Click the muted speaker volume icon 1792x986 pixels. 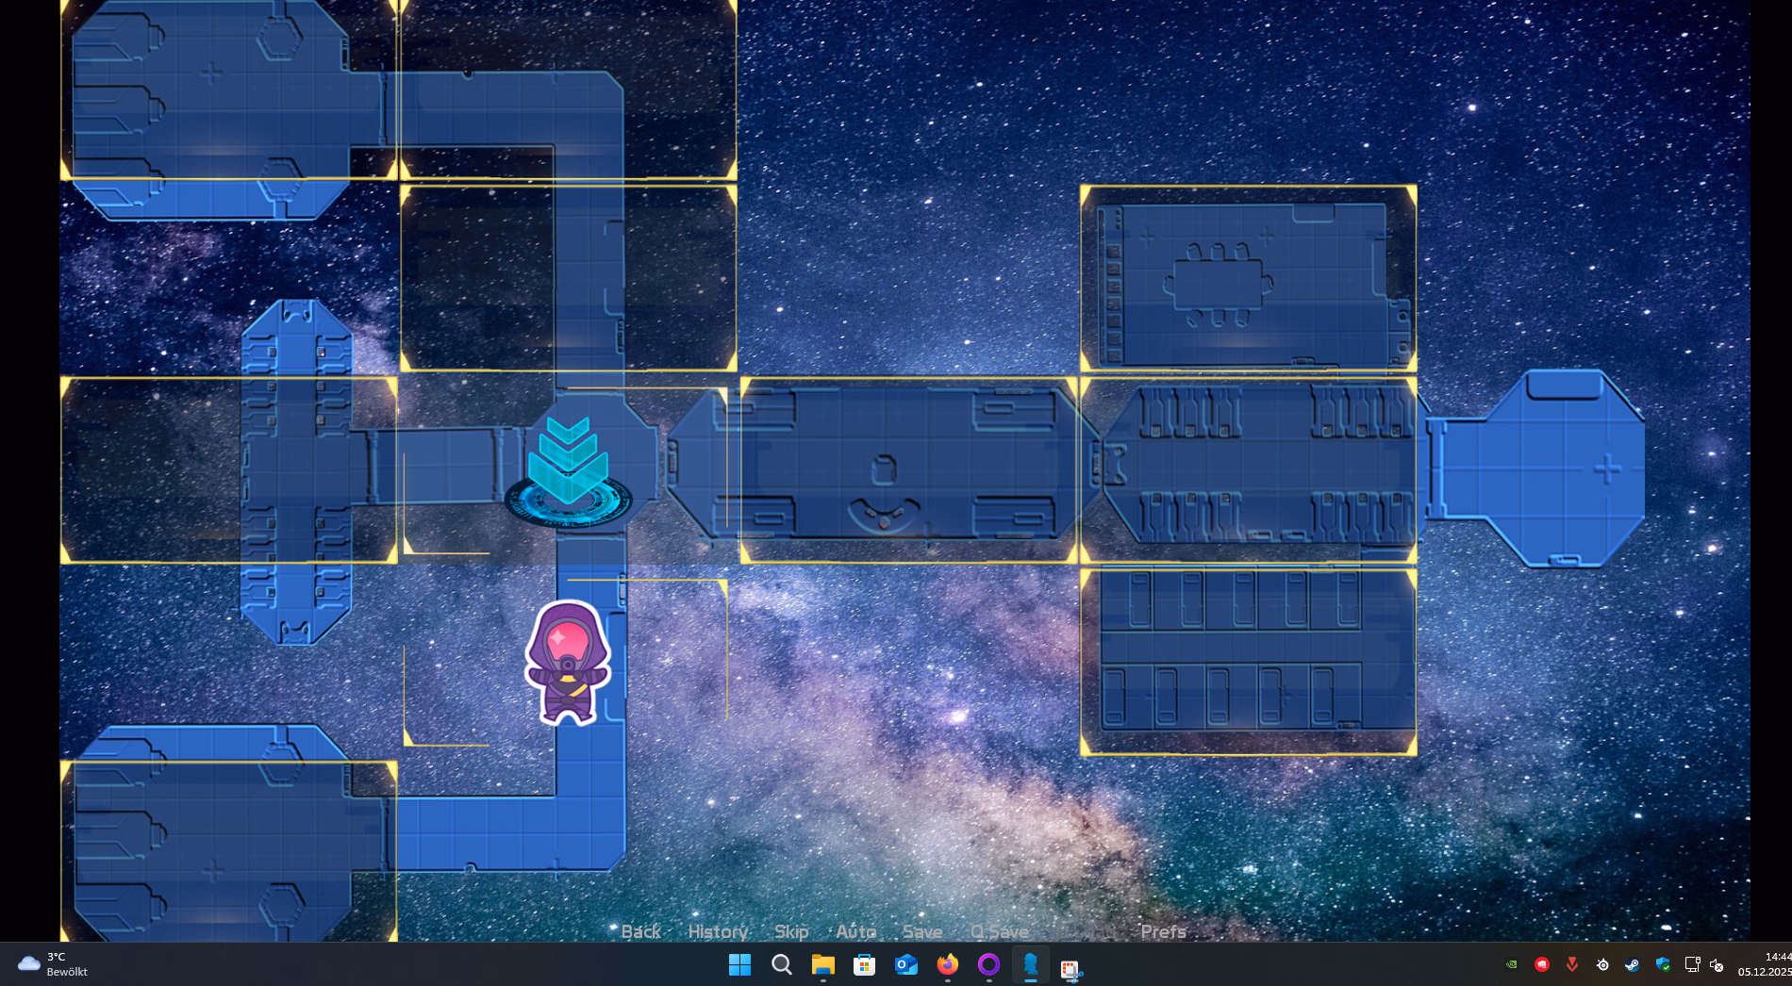[1717, 964]
